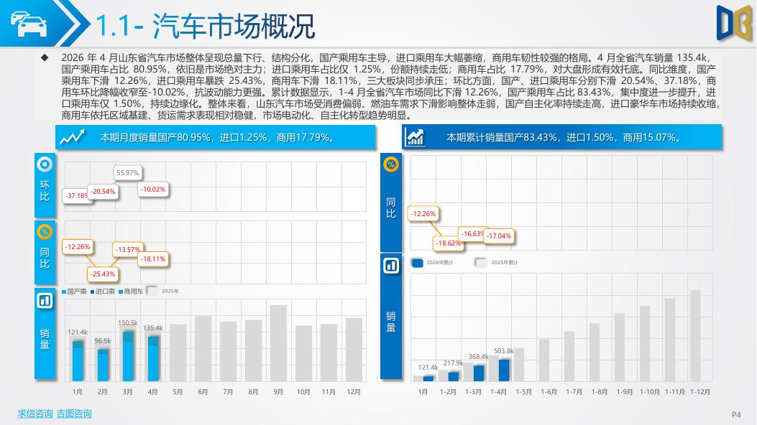Click the -18.11% data label
The width and height of the screenshot is (757, 425).
(x=153, y=259)
